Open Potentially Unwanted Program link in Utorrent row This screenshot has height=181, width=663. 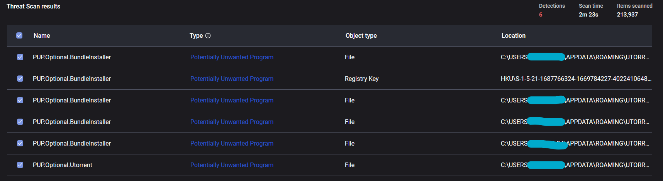tap(232, 165)
